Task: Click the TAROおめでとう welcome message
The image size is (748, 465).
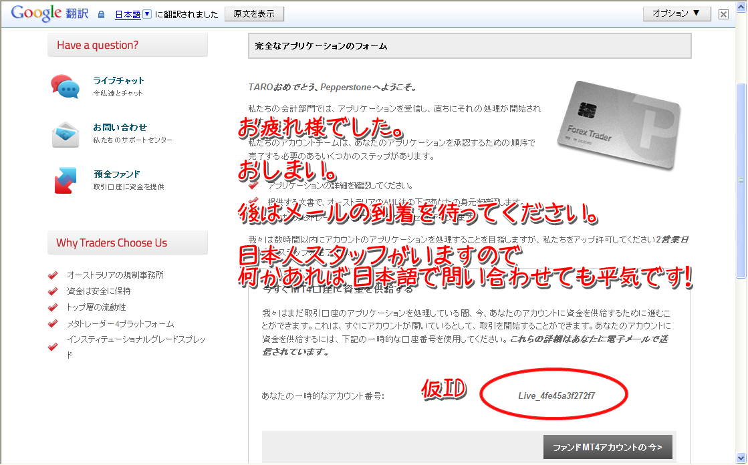Action: pyautogui.click(x=333, y=88)
